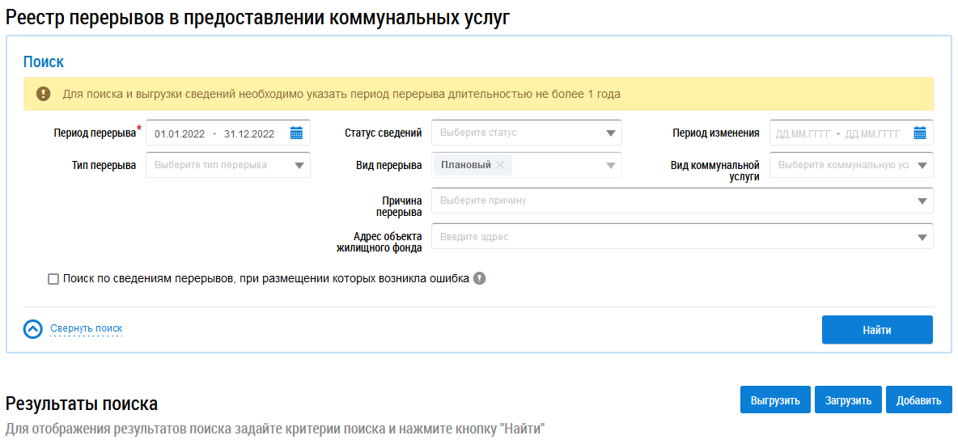Click the warning icon in yellow banner
The image size is (958, 444).
coord(44,95)
